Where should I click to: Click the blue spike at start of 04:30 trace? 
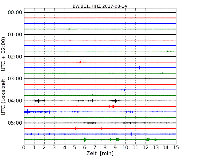tap(27, 112)
